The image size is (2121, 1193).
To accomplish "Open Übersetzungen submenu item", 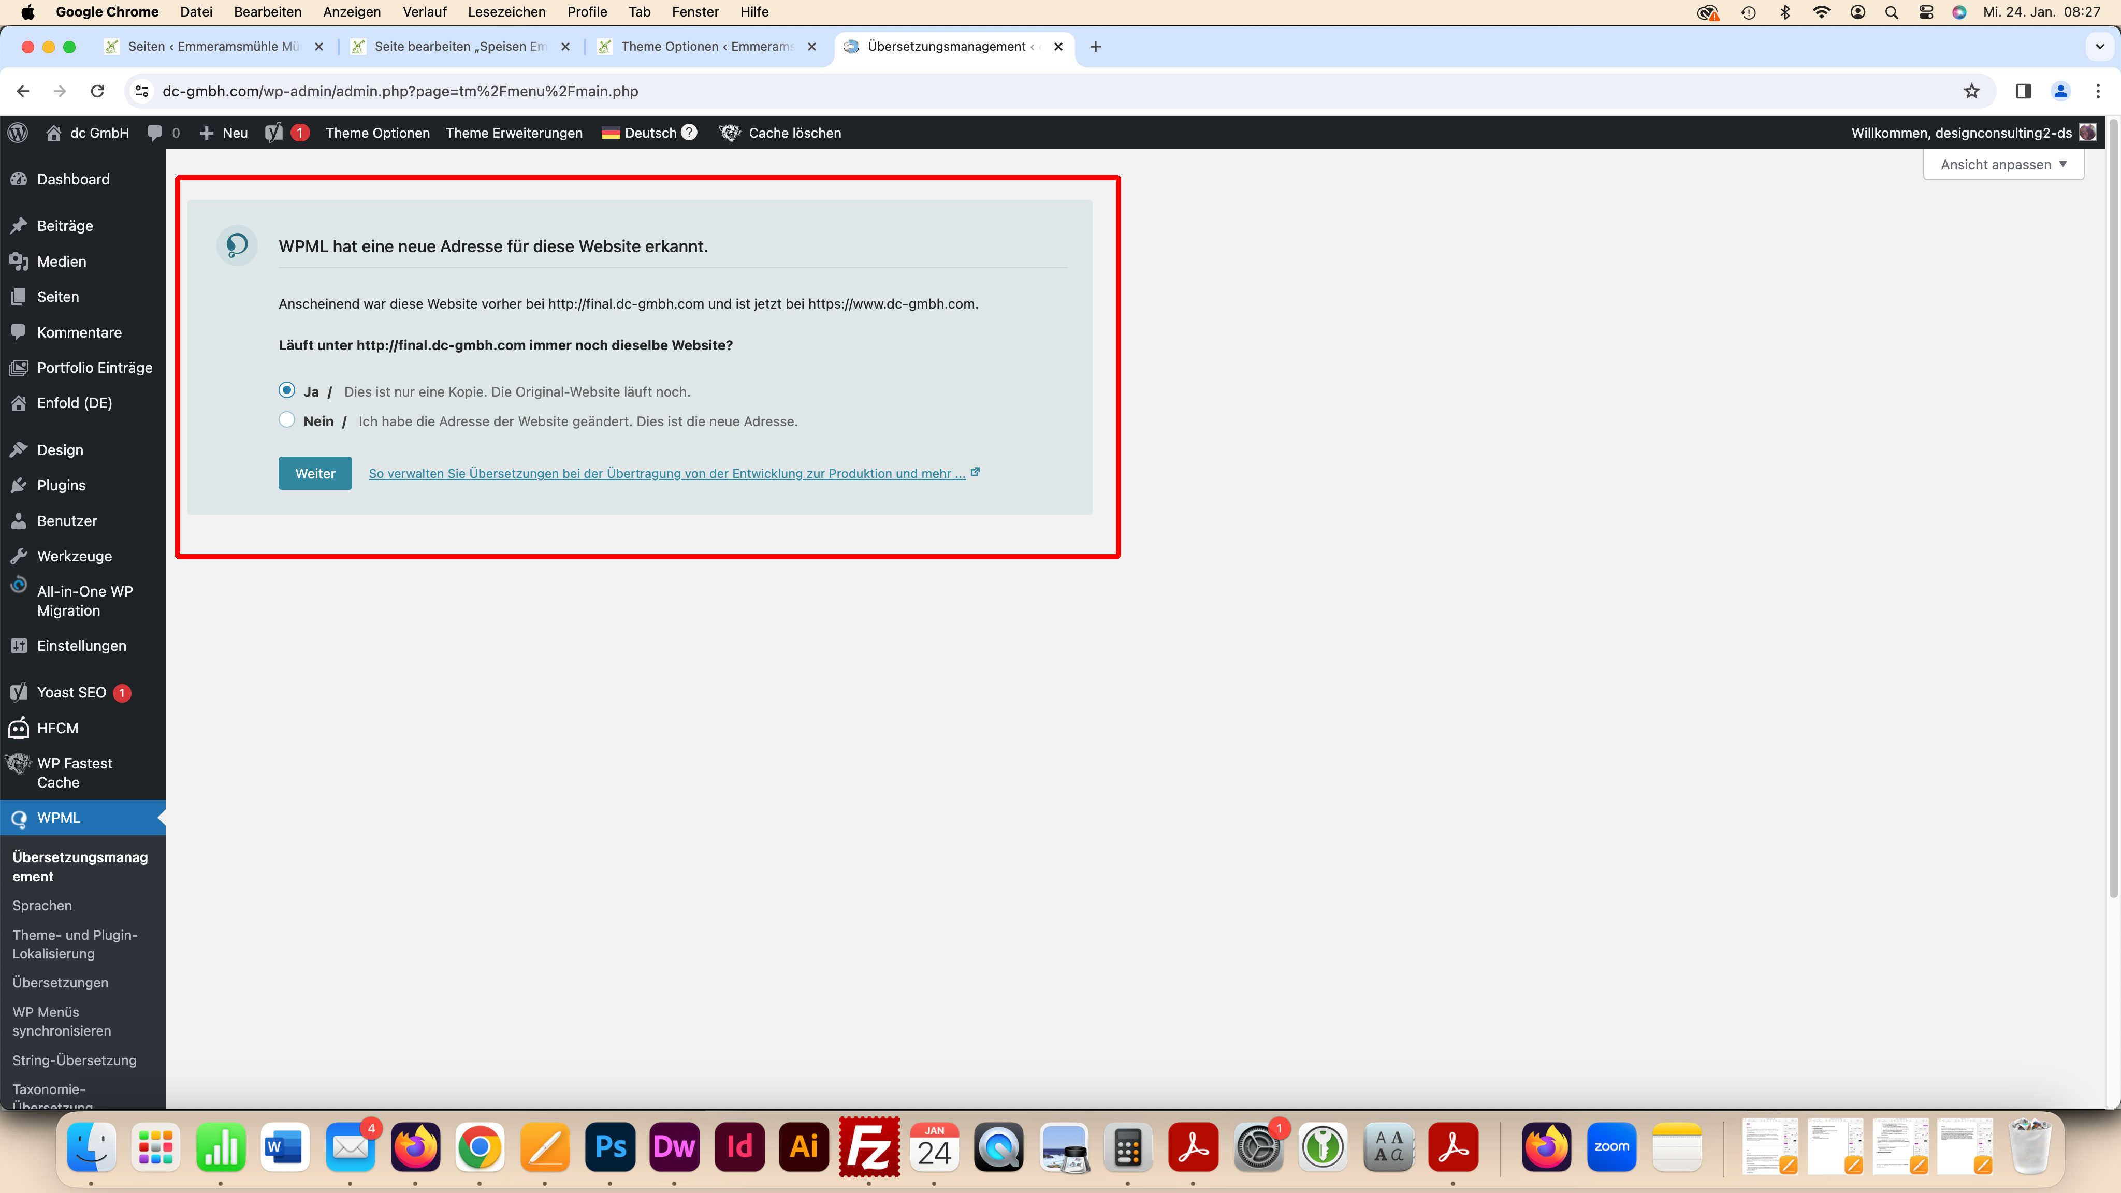I will pyautogui.click(x=60, y=982).
